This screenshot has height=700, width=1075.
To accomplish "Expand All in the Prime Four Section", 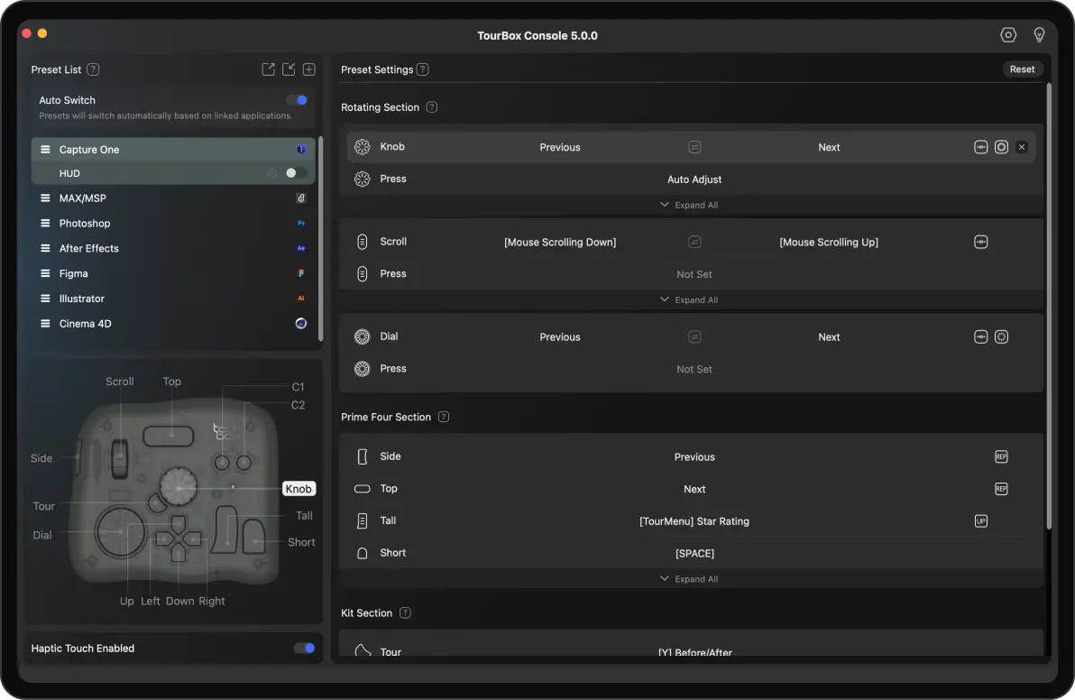I will pos(688,578).
